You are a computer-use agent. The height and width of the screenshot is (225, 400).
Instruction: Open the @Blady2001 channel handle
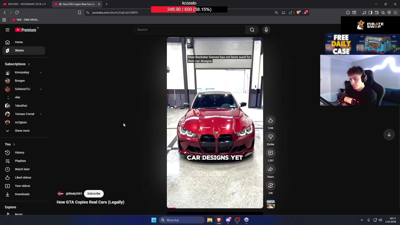74,194
